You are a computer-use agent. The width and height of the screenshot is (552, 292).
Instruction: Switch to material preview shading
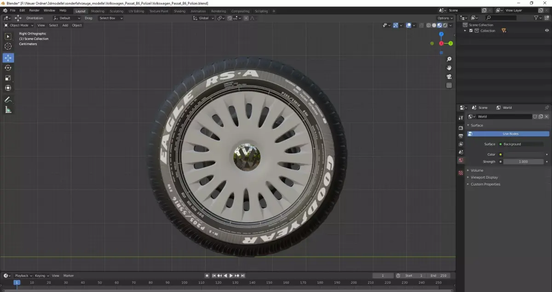pyautogui.click(x=440, y=25)
